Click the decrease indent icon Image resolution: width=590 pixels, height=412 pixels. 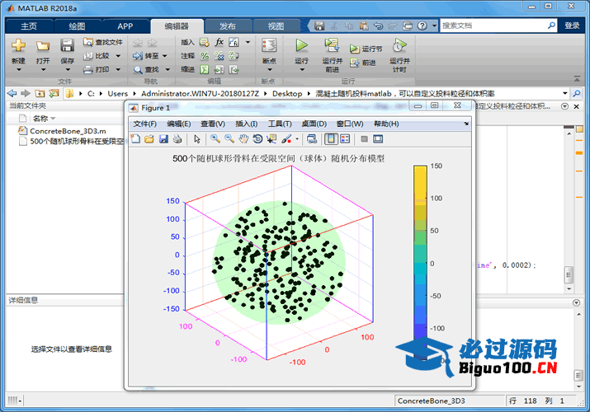tap(234, 69)
